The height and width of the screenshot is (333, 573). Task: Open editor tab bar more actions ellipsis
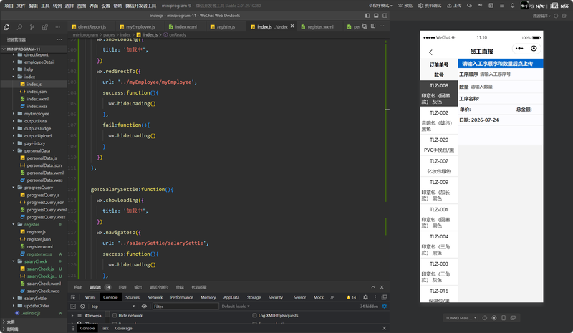(x=382, y=26)
